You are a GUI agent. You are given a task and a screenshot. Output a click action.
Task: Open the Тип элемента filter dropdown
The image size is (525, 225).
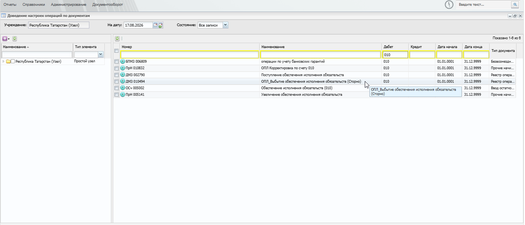[101, 55]
